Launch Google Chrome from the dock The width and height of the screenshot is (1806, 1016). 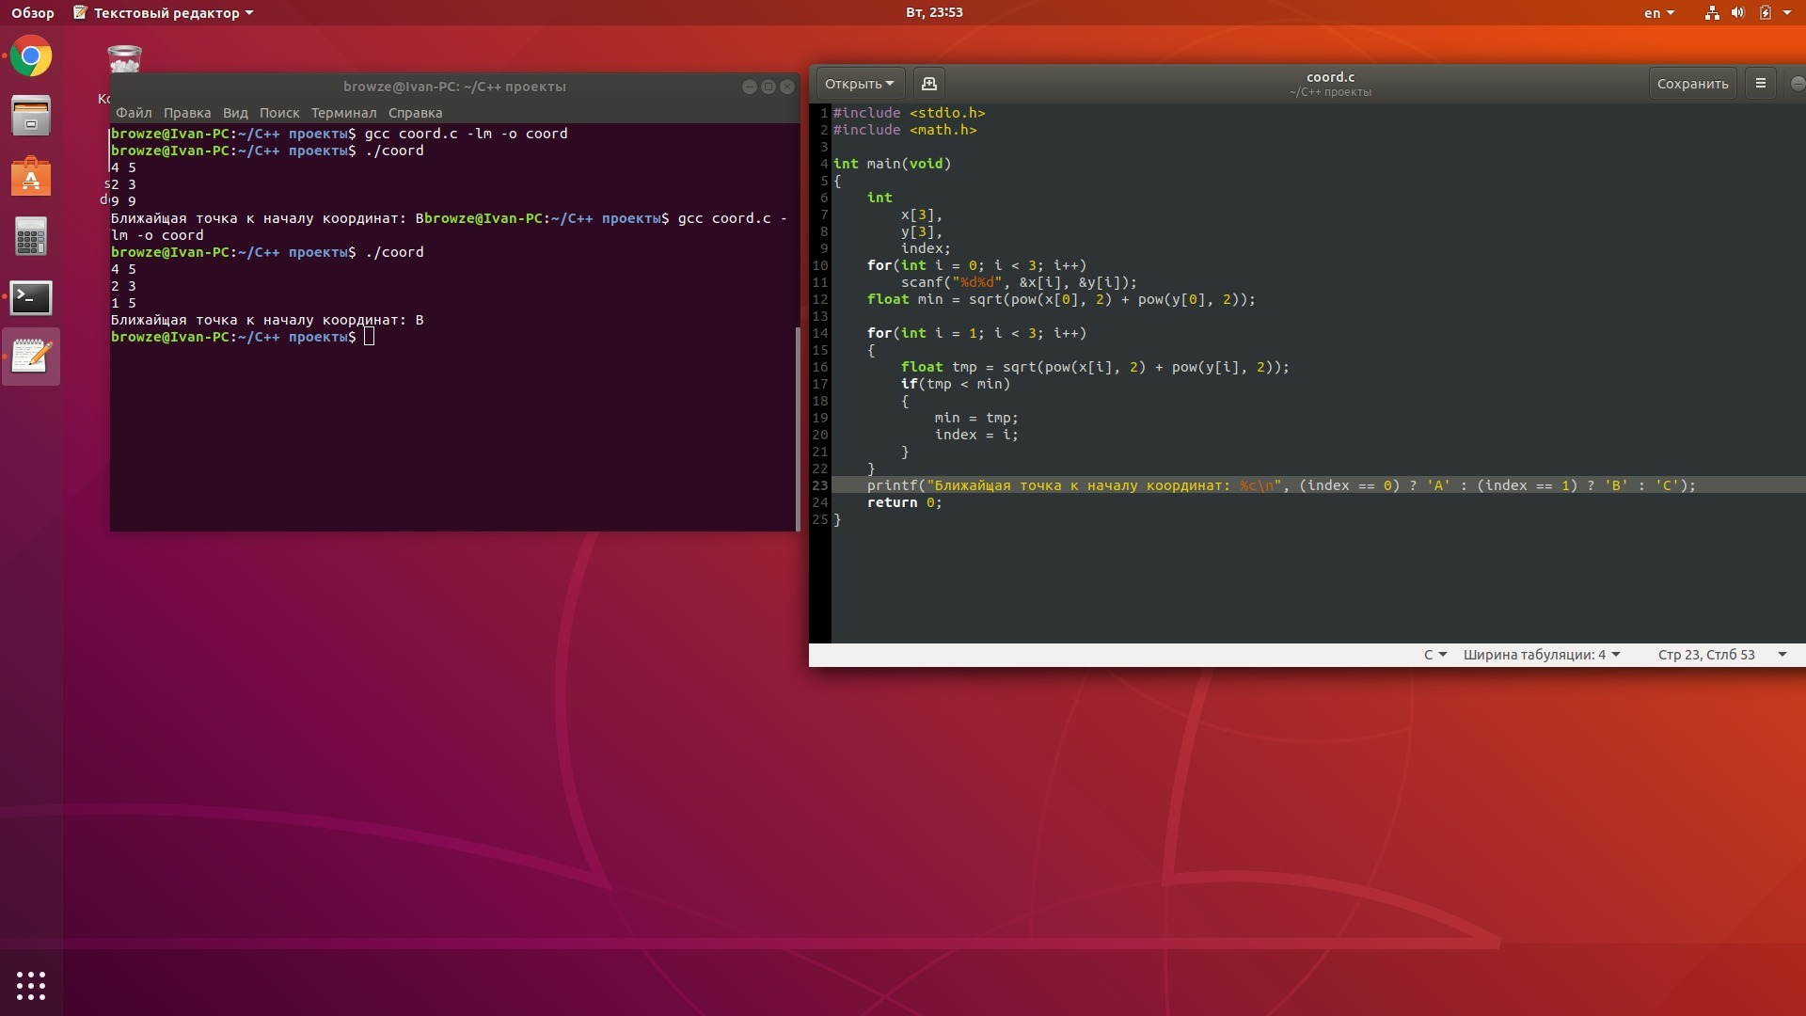31,57
